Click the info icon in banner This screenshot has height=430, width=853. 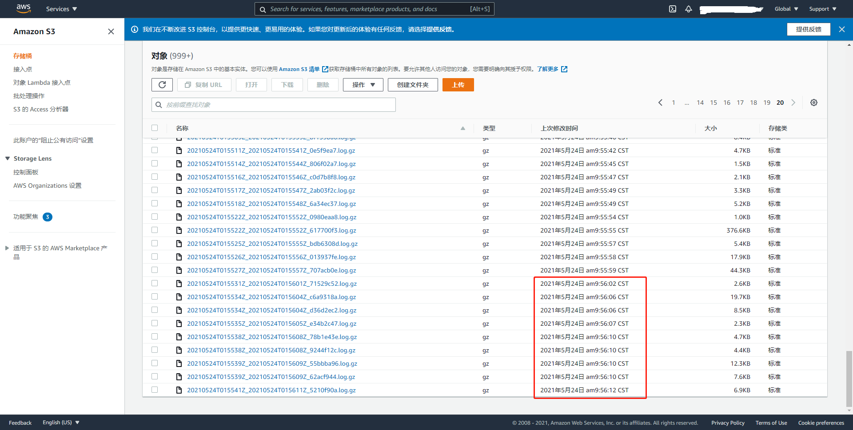(x=135, y=29)
